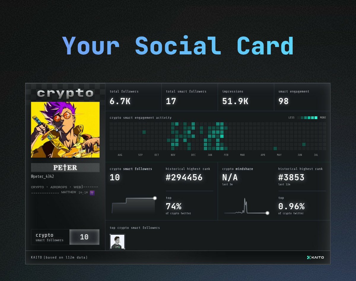This screenshot has width=356, height=281.
Task: Click the PE†ER name banner
Action: point(65,168)
